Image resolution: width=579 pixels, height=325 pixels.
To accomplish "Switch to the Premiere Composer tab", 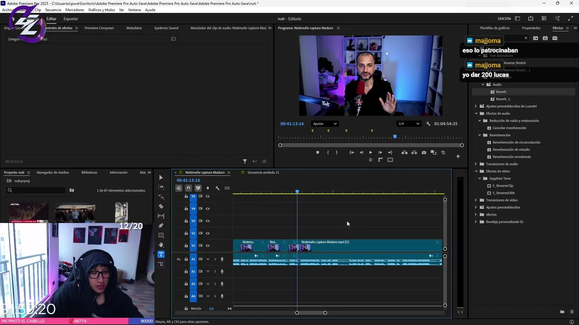I will pos(99,28).
